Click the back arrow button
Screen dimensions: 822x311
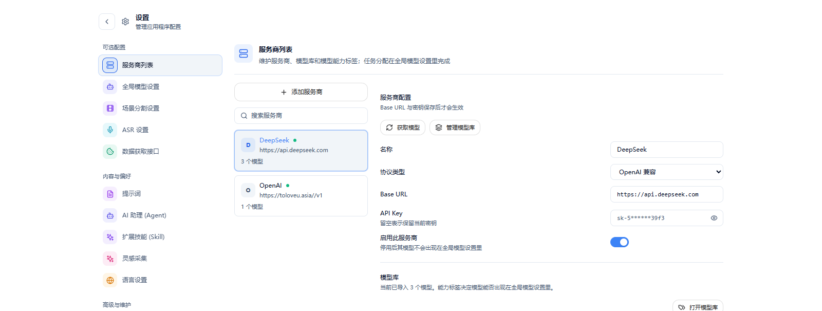[107, 22]
